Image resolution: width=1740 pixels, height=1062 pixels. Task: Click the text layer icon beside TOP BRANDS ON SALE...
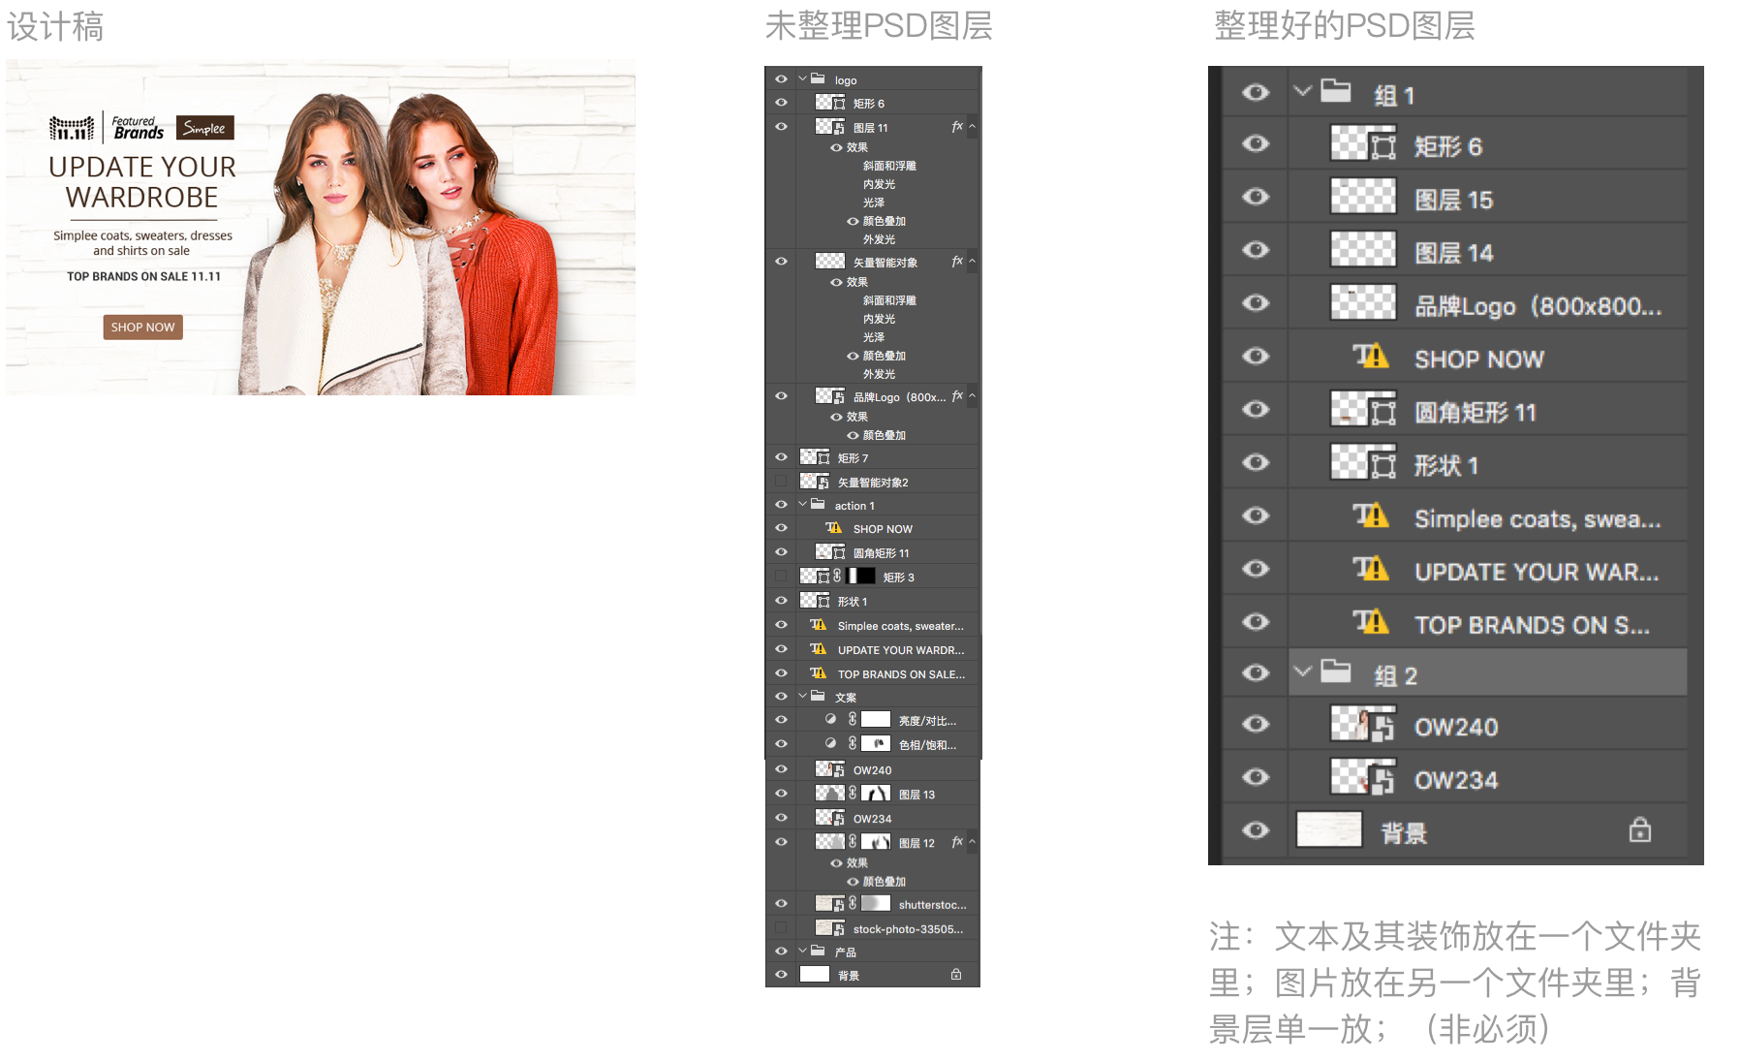(819, 673)
